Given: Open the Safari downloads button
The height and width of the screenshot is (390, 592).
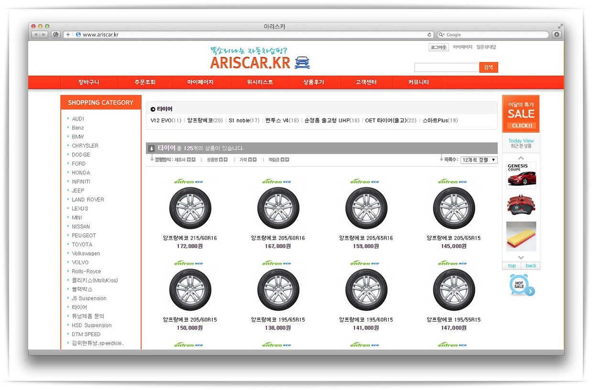Looking at the screenshot, I should (557, 34).
